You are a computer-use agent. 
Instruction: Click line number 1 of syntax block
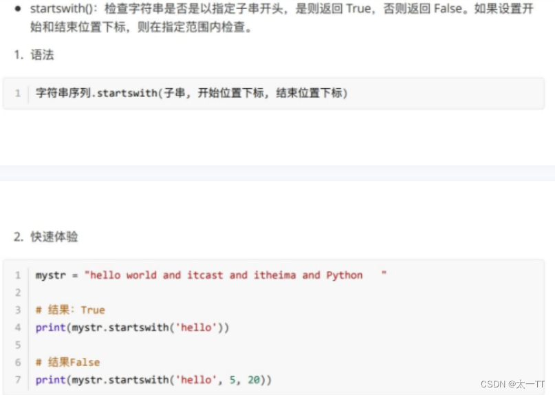pos(18,93)
